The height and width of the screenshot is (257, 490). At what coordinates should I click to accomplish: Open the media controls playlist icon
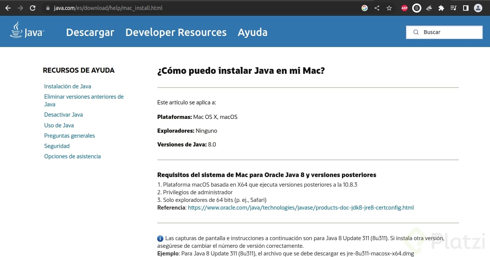(454, 8)
